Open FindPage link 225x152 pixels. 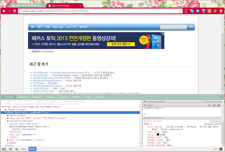tap(38, 83)
